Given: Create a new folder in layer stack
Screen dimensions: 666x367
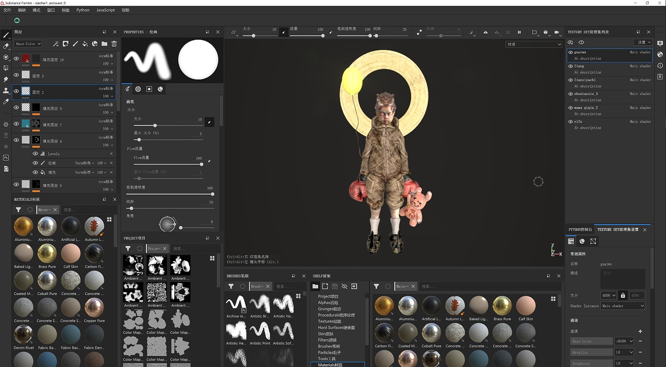Looking at the screenshot, I should [x=104, y=44].
